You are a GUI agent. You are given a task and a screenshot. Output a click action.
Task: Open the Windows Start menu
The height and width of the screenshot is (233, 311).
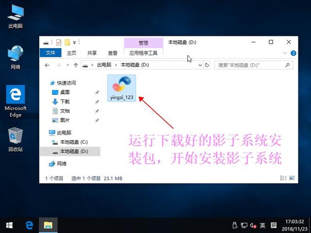point(9,225)
